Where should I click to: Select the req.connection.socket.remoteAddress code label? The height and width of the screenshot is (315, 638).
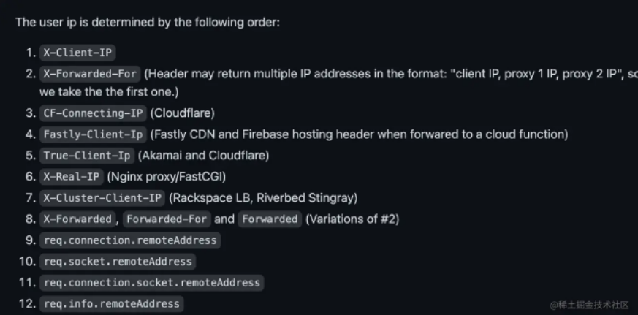(x=151, y=283)
